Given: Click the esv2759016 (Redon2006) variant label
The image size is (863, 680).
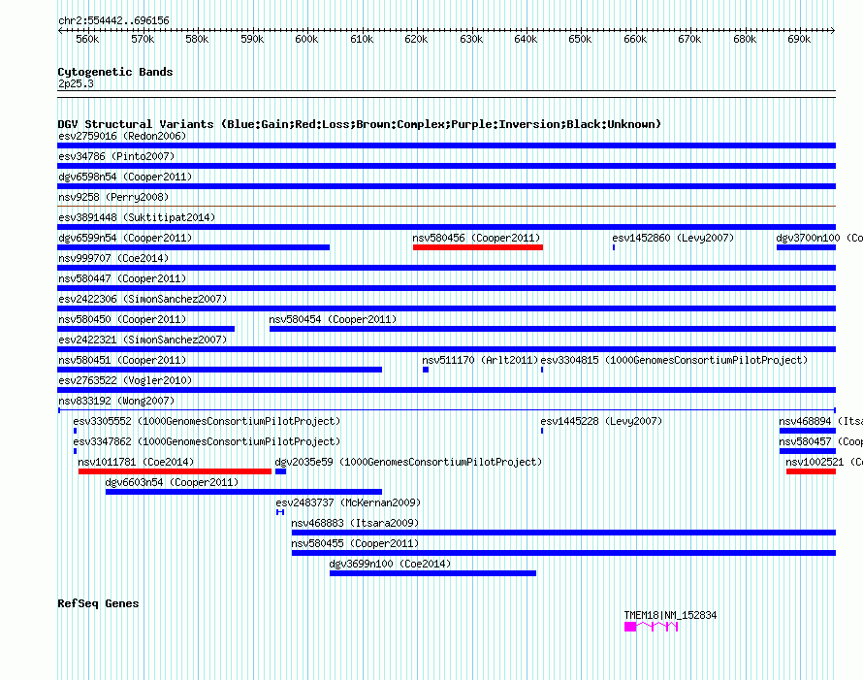Looking at the screenshot, I should pyautogui.click(x=122, y=136).
